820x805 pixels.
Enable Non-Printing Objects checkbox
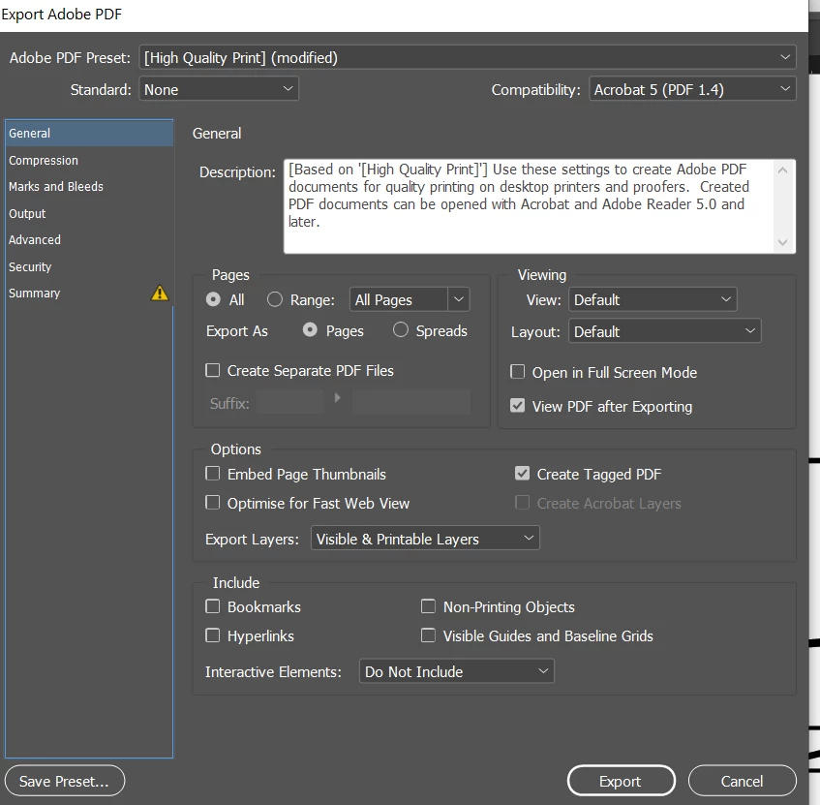pos(428,606)
